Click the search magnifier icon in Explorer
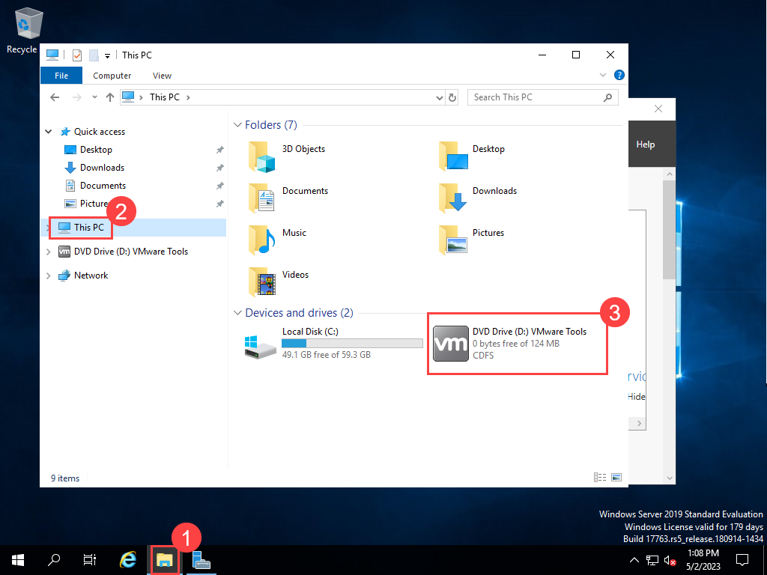This screenshot has width=767, height=575. (x=607, y=97)
